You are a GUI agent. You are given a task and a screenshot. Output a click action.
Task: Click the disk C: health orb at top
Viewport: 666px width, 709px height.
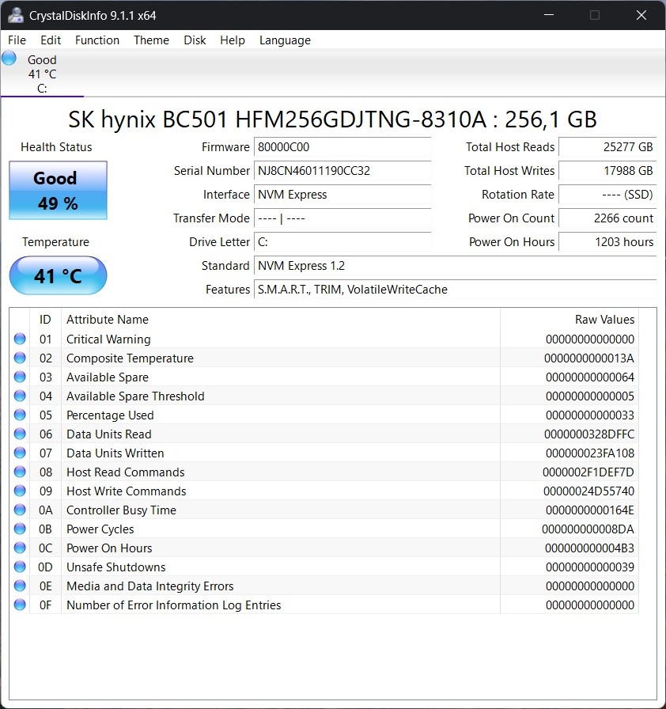click(x=9, y=59)
